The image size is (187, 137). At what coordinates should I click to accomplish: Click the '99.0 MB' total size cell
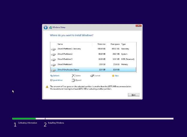[x=102, y=54]
